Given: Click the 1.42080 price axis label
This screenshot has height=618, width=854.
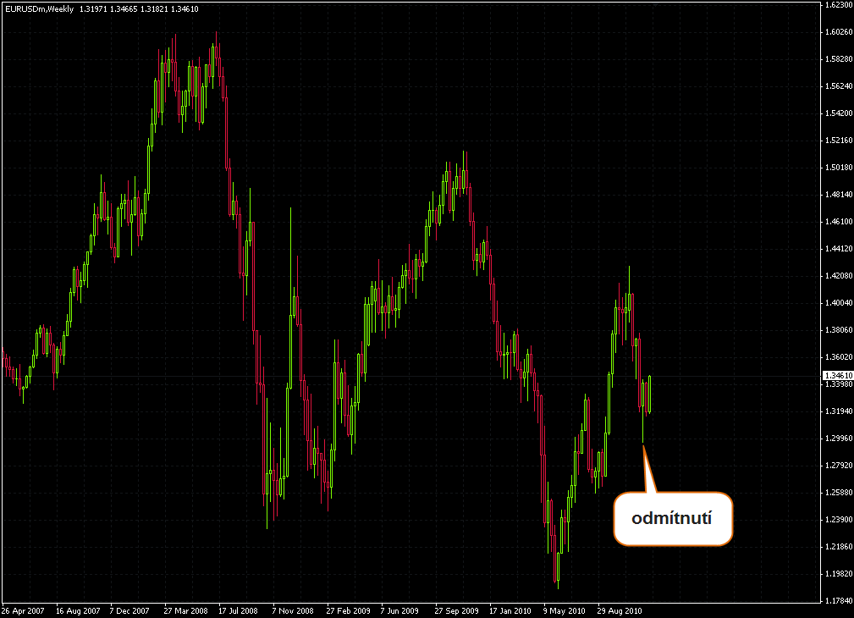Looking at the screenshot, I should pyautogui.click(x=839, y=276).
